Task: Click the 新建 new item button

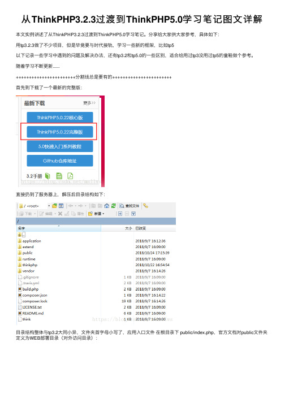Action: point(94,214)
